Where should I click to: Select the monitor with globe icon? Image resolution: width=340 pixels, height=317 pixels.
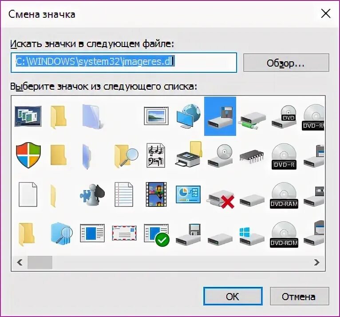(x=188, y=116)
